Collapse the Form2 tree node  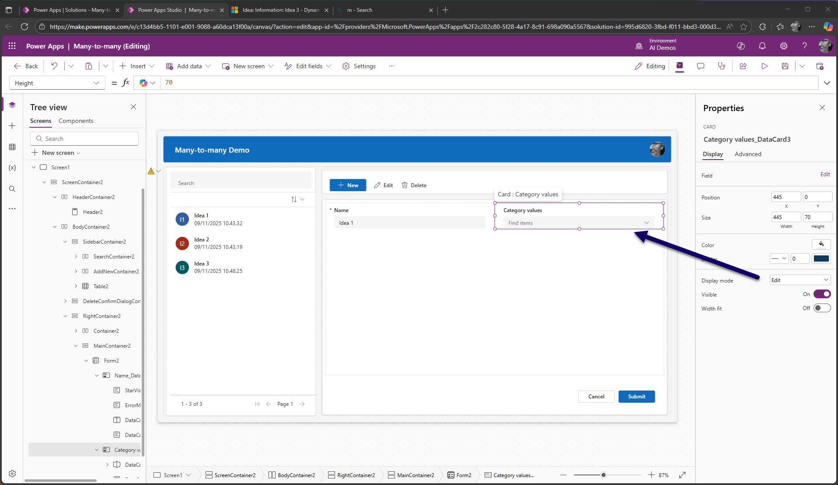pyautogui.click(x=86, y=361)
